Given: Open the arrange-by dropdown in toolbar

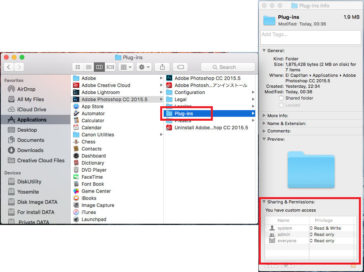Looking at the screenshot, I should (x=126, y=67).
